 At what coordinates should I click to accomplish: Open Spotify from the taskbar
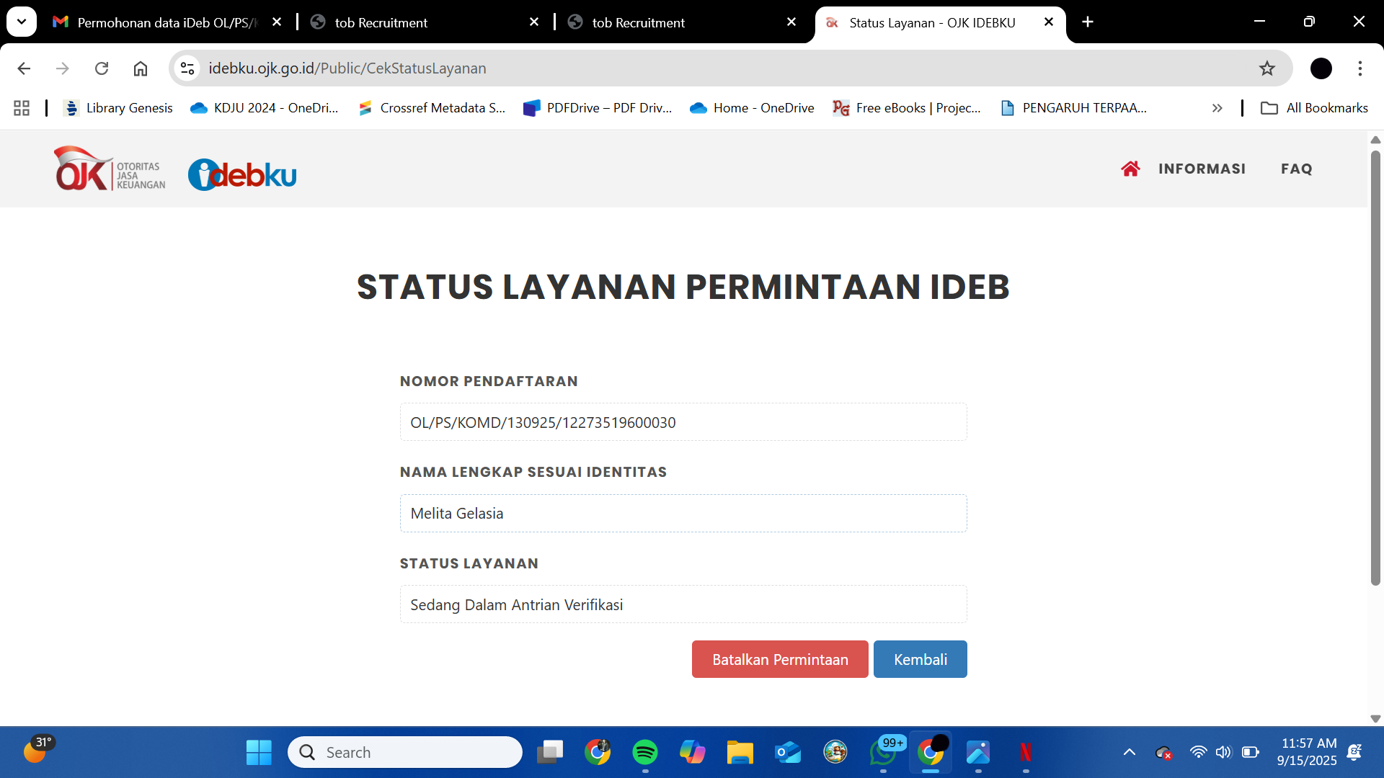pyautogui.click(x=644, y=752)
